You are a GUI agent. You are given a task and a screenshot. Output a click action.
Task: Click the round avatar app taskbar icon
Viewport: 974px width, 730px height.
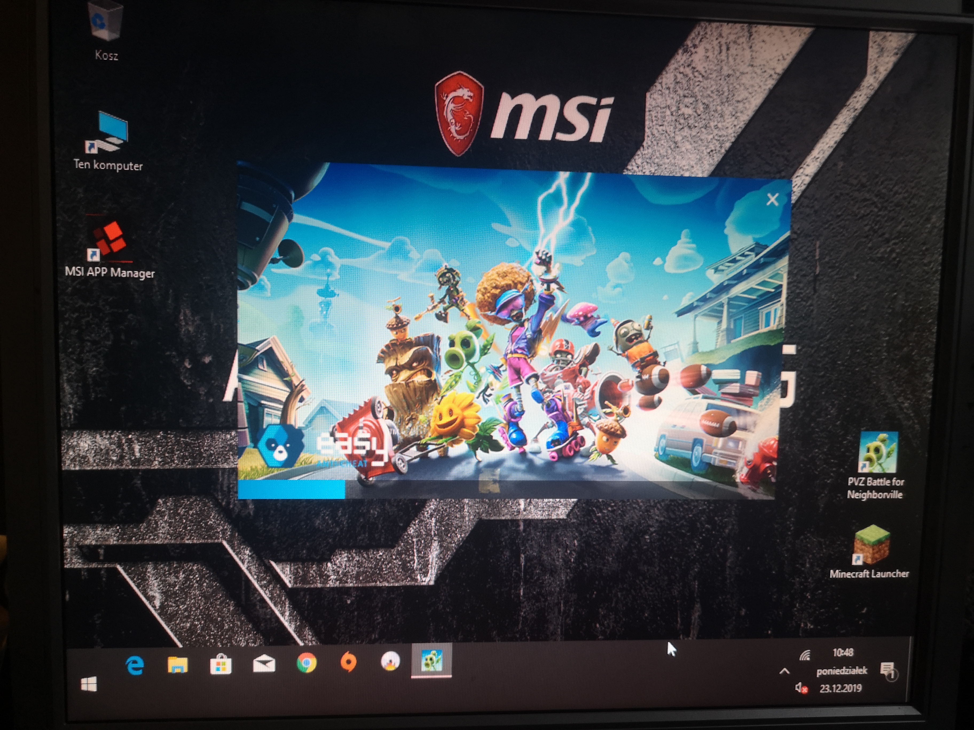click(390, 661)
